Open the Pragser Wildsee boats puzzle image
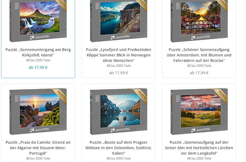Viewport: 246px width, 162px height. (x=119, y=112)
